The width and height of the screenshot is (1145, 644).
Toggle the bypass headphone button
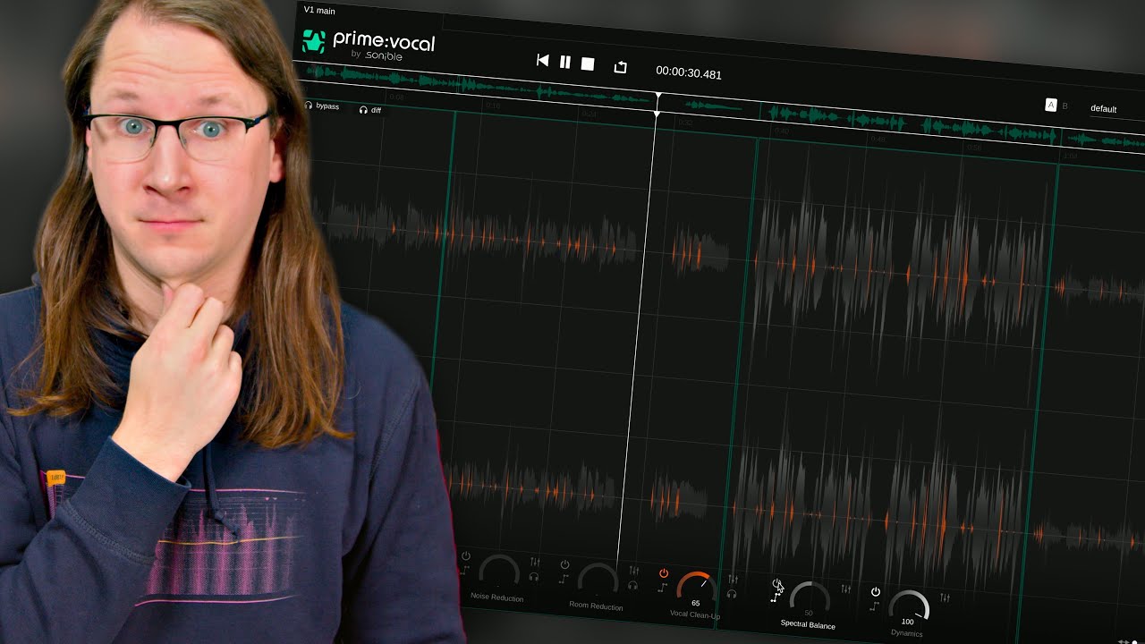tap(322, 106)
